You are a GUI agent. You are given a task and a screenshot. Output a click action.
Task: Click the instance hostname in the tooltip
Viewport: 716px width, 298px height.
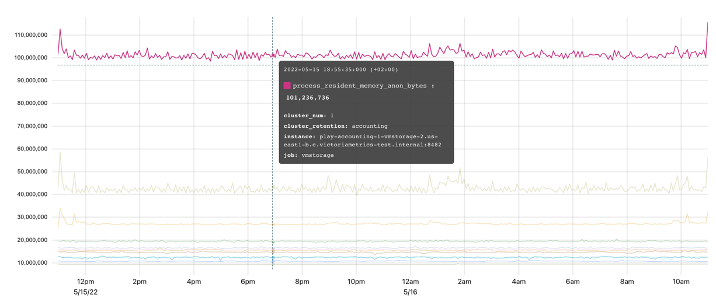click(x=362, y=141)
